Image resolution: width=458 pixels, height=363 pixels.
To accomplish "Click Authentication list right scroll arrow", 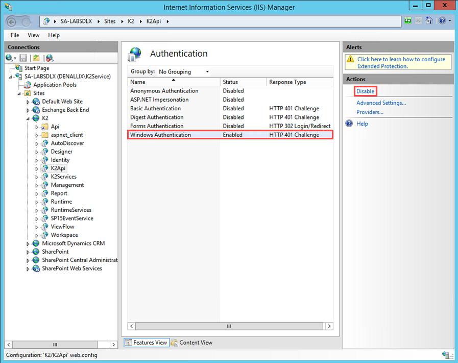I will point(329,326).
